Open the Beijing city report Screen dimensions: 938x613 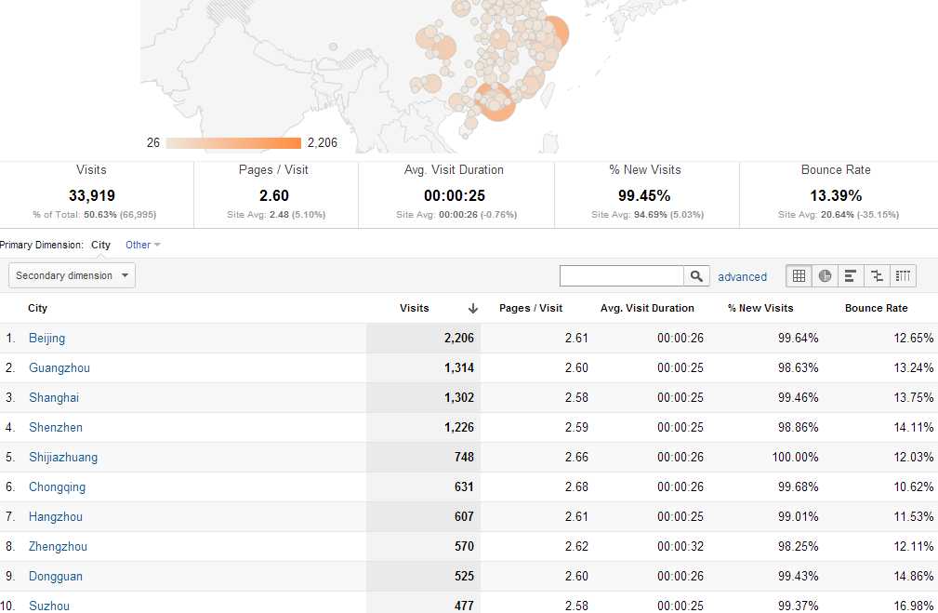[46, 338]
